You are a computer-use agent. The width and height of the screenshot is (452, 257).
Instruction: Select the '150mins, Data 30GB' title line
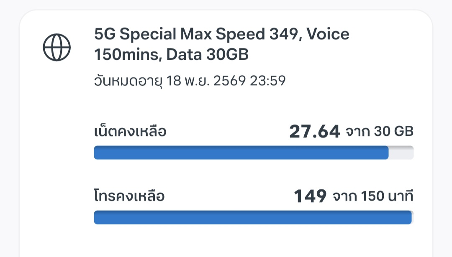click(x=171, y=54)
